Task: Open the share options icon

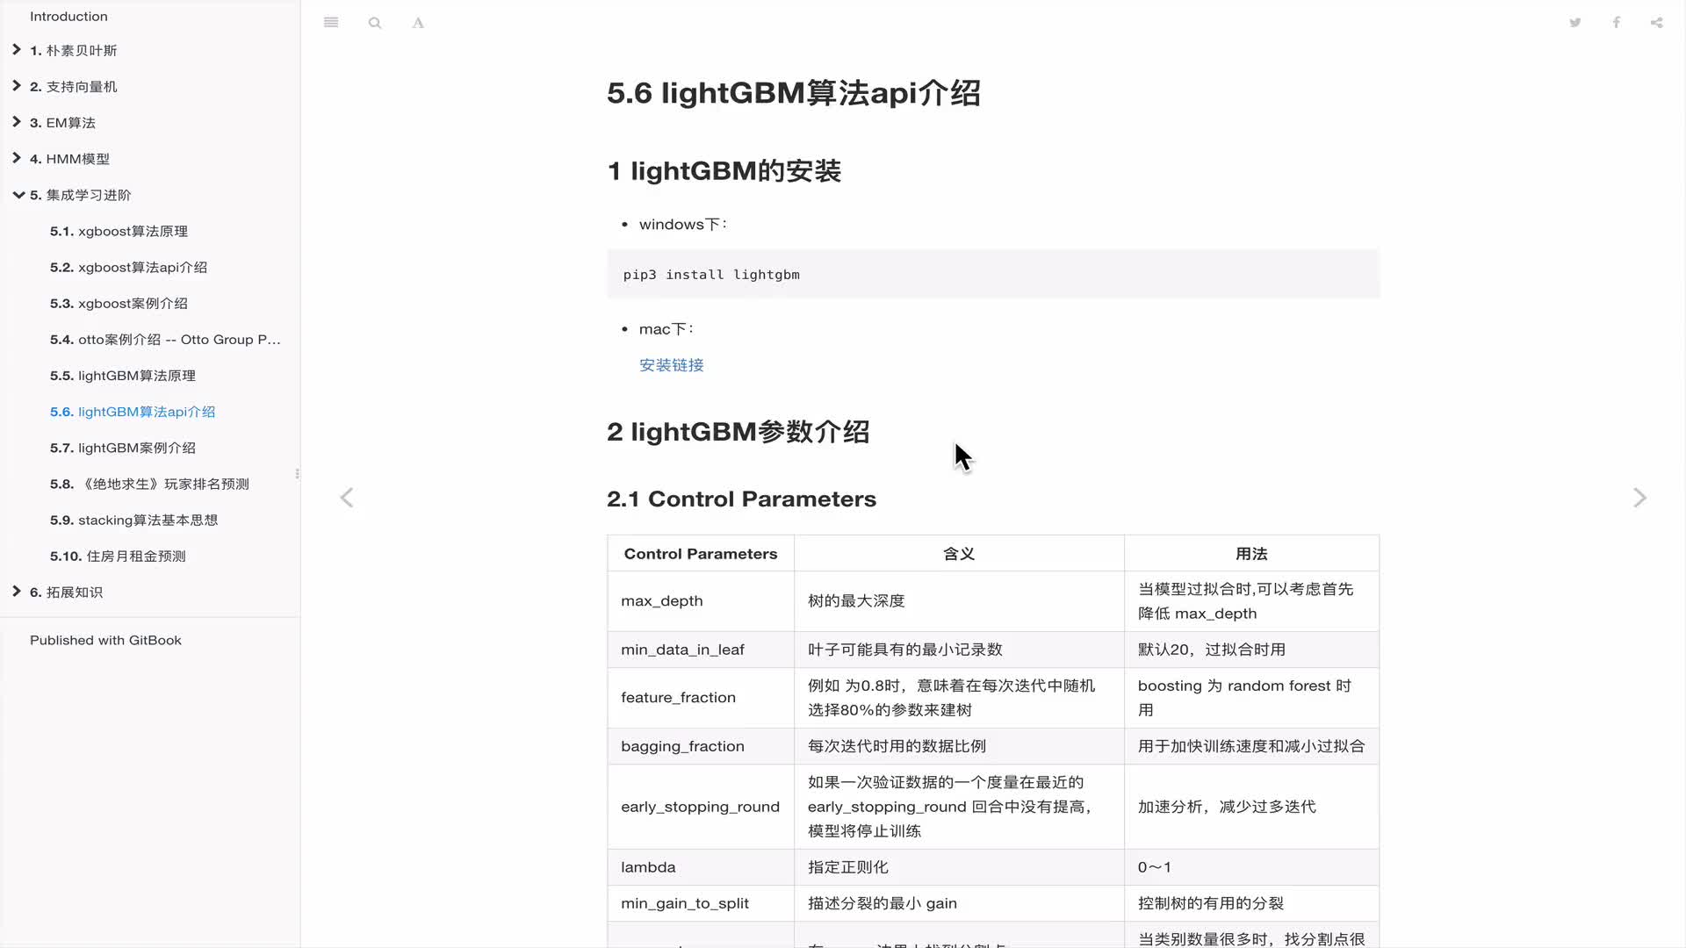Action: click(1657, 23)
